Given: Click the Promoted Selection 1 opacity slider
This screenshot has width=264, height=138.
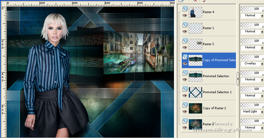Looking at the screenshot, I should pos(252,89).
